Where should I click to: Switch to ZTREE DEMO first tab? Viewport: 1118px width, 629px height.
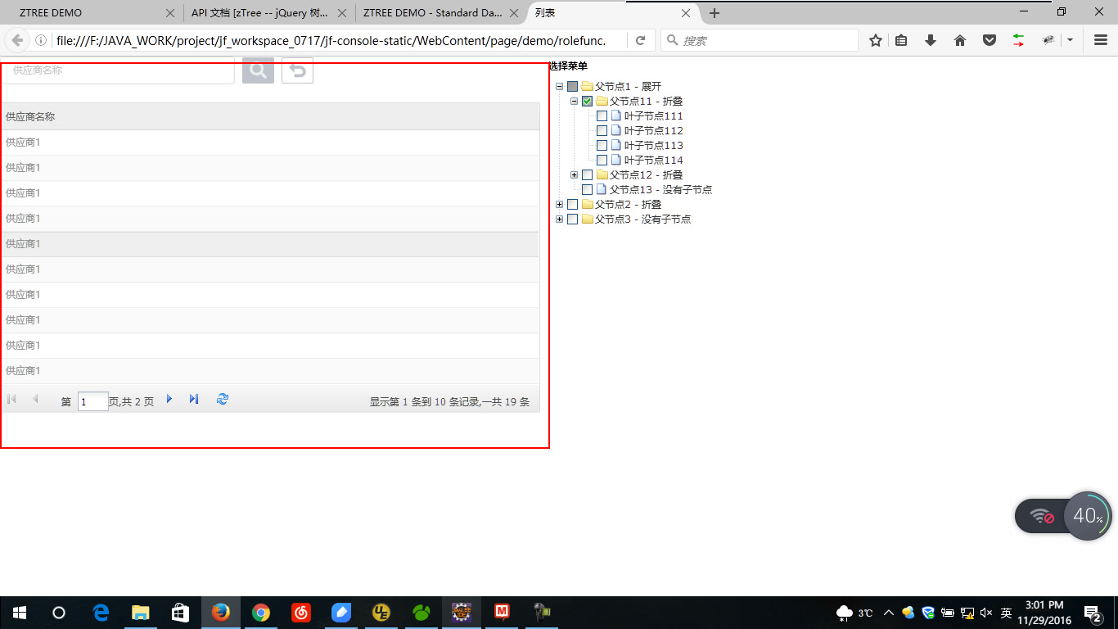pos(90,13)
